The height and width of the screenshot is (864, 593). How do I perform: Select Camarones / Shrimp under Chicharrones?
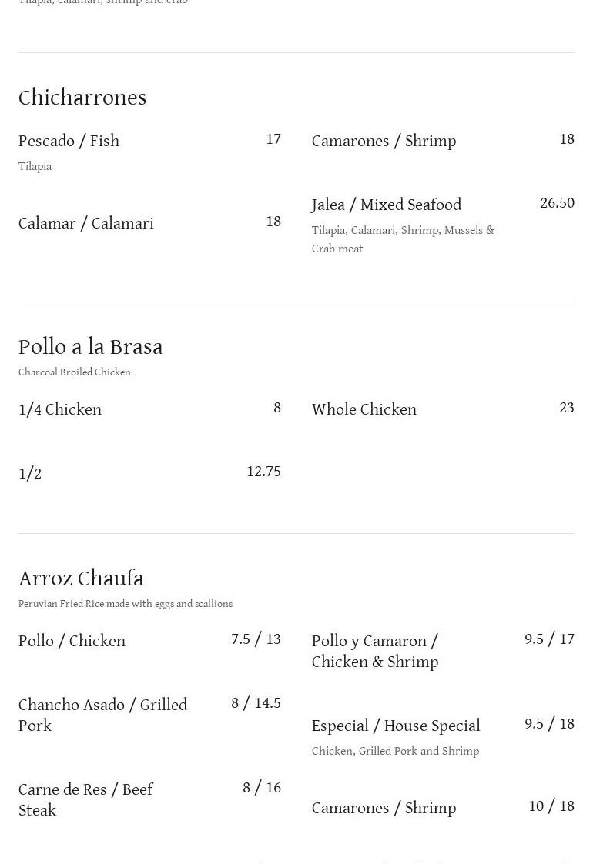click(384, 142)
